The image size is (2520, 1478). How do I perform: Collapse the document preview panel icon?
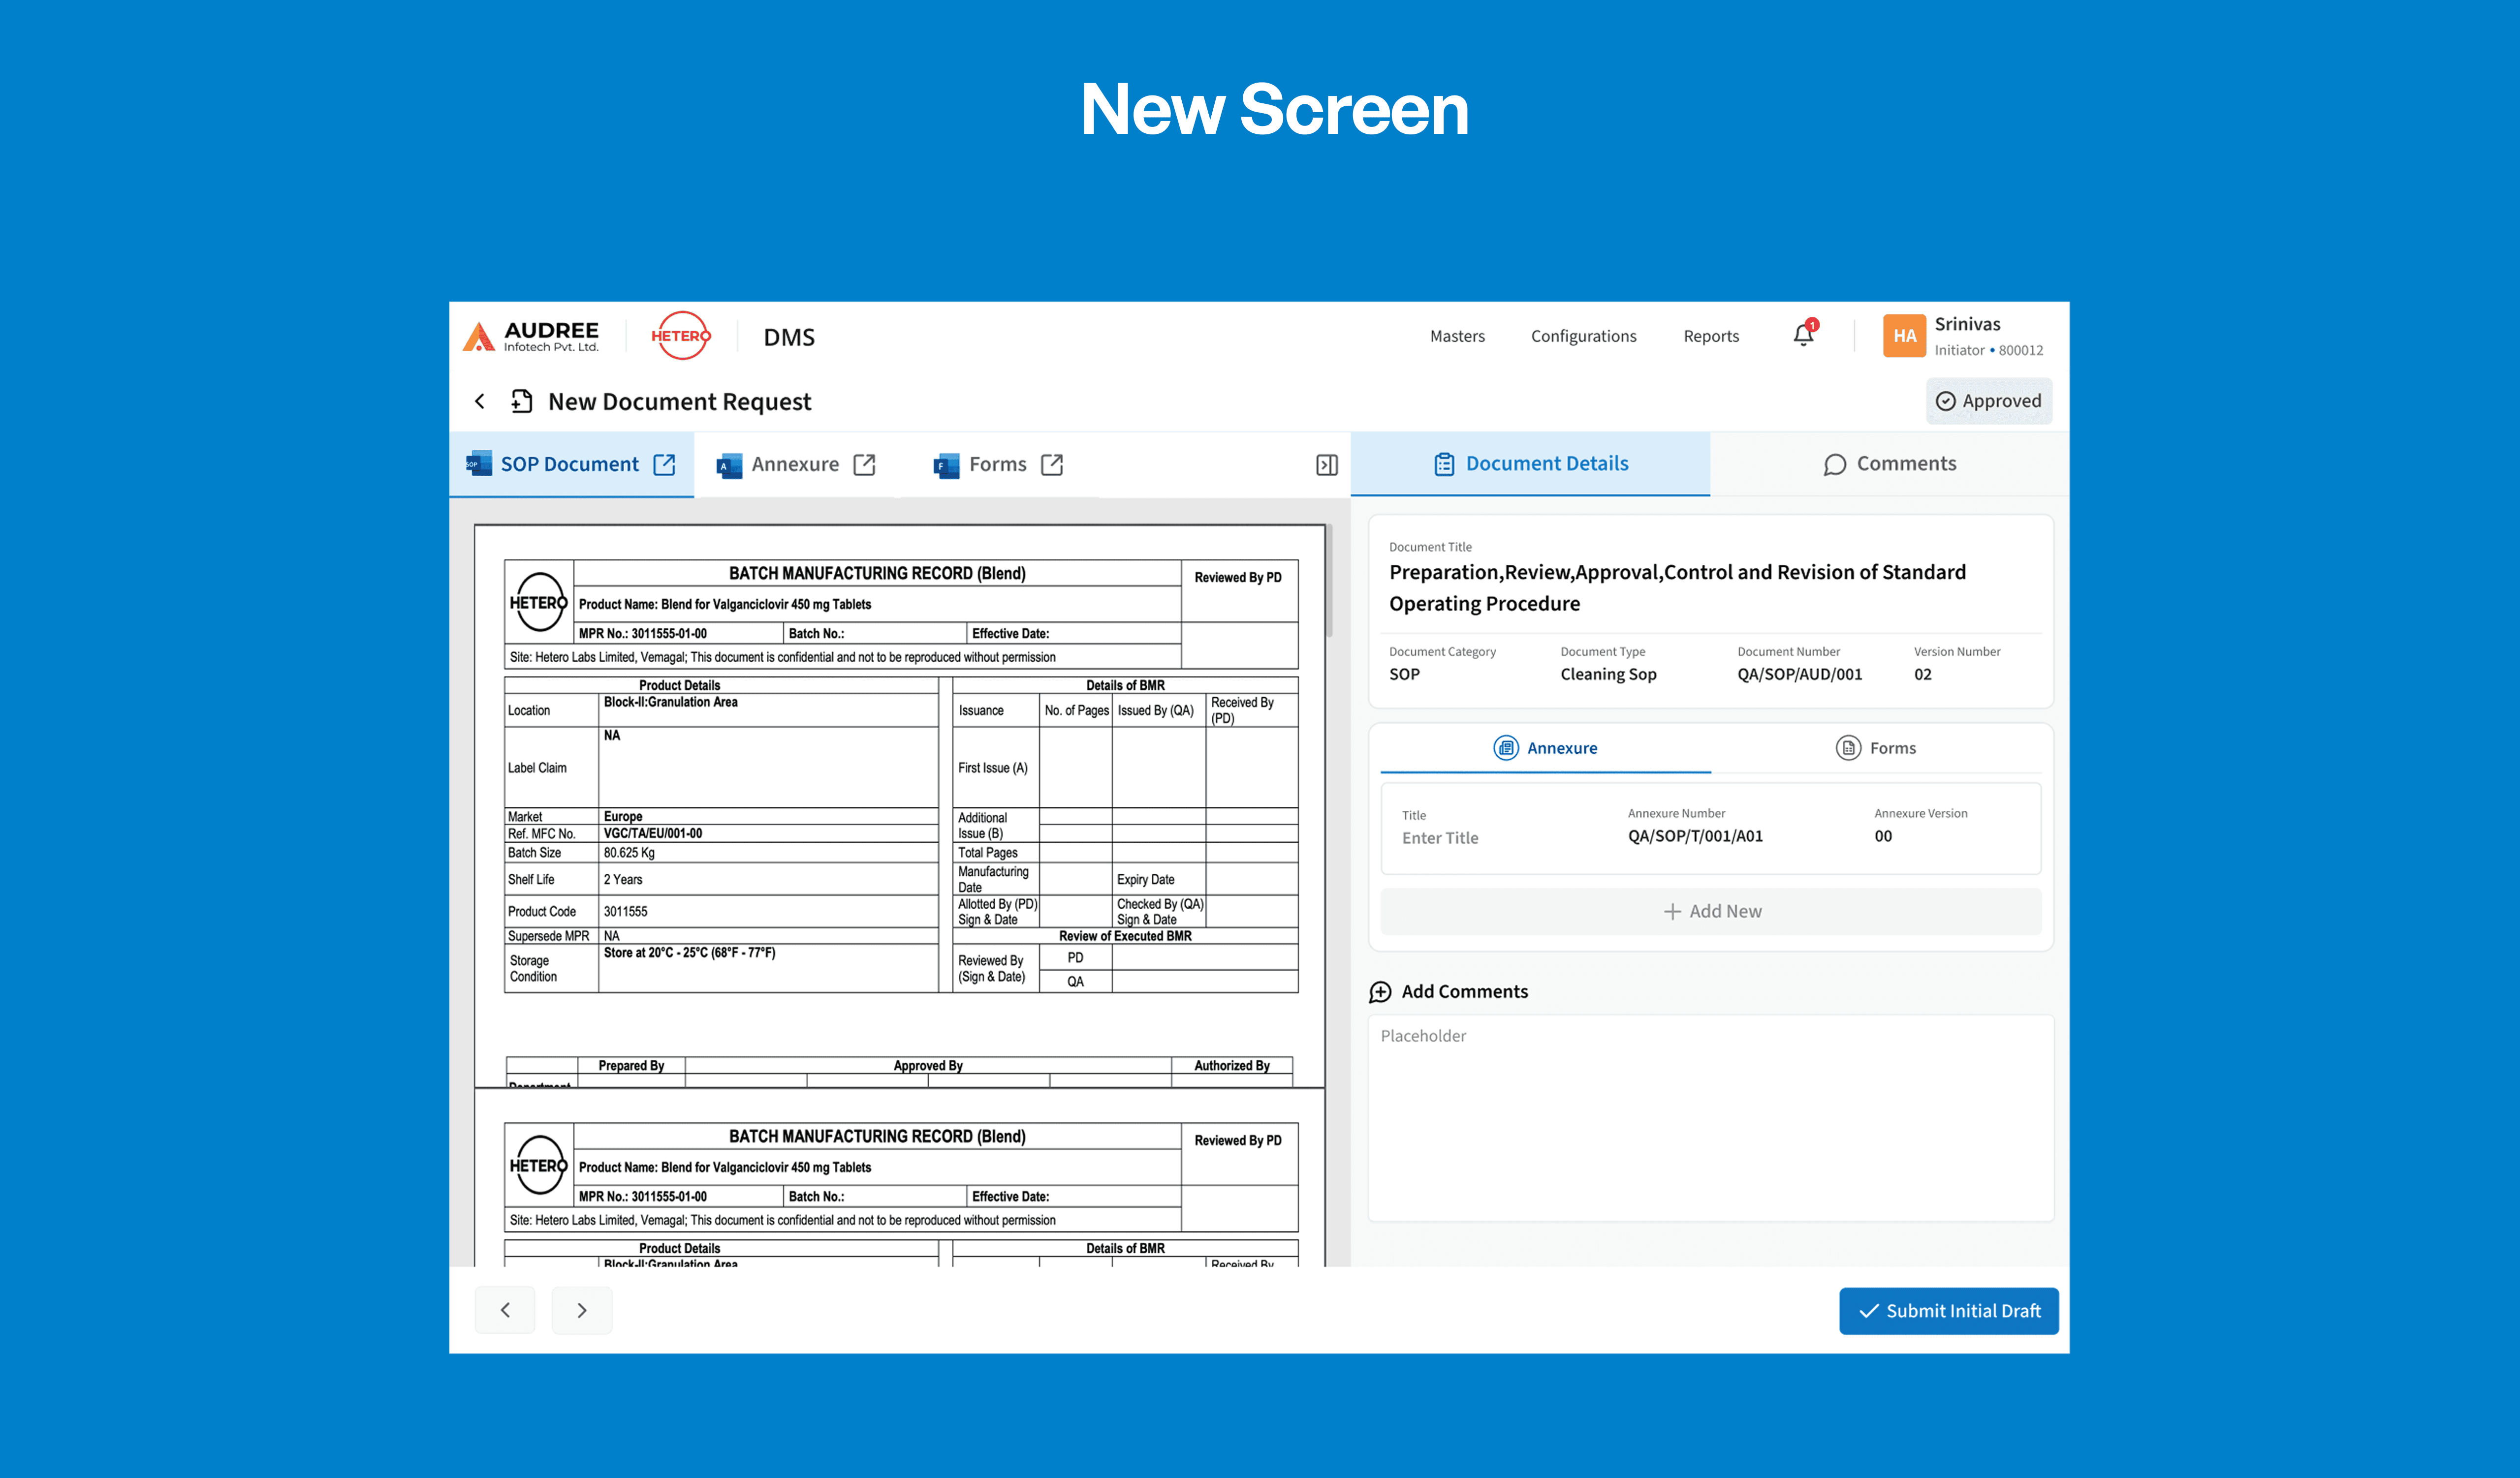1326,465
